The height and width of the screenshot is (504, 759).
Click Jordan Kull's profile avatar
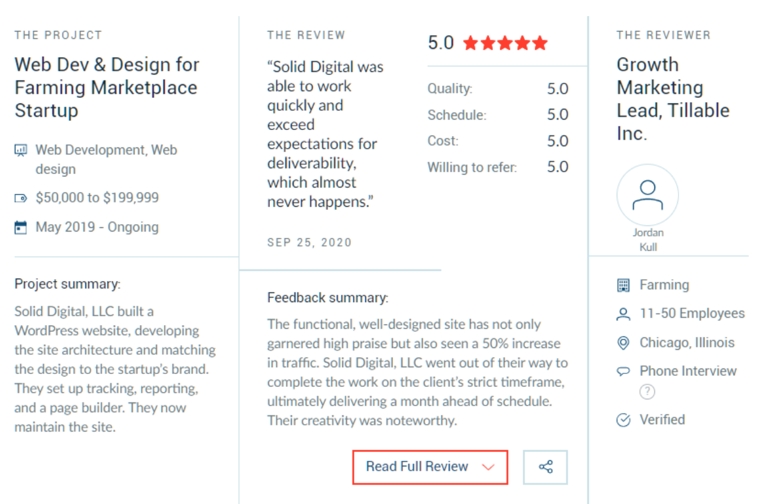tap(648, 194)
